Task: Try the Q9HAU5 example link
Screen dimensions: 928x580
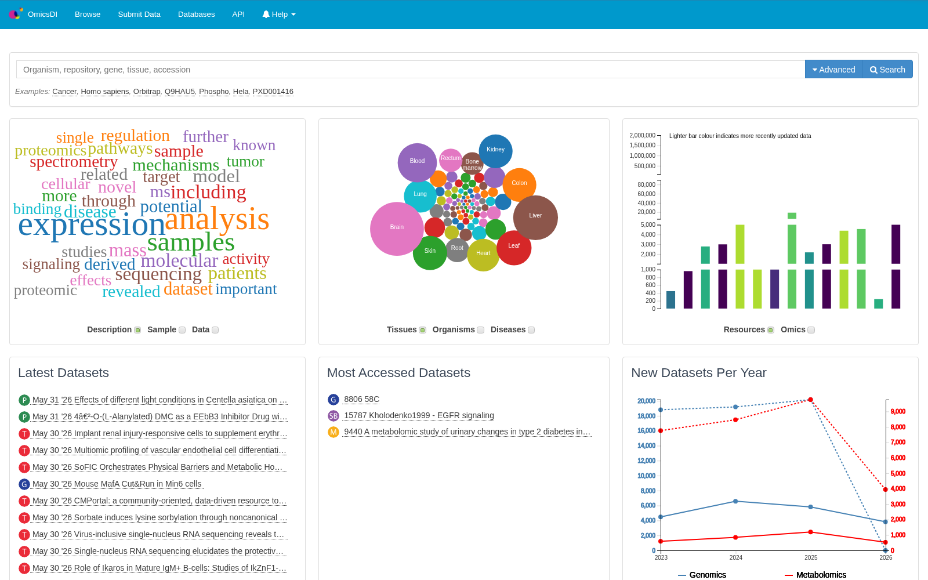Action: point(180,92)
